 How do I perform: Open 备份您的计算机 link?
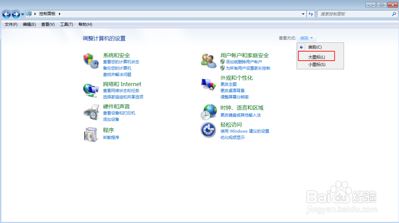[117, 68]
